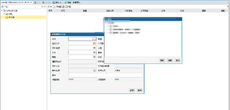Select the adm技术文件 tab title
The height and width of the screenshot is (110, 230).
pos(15,3)
